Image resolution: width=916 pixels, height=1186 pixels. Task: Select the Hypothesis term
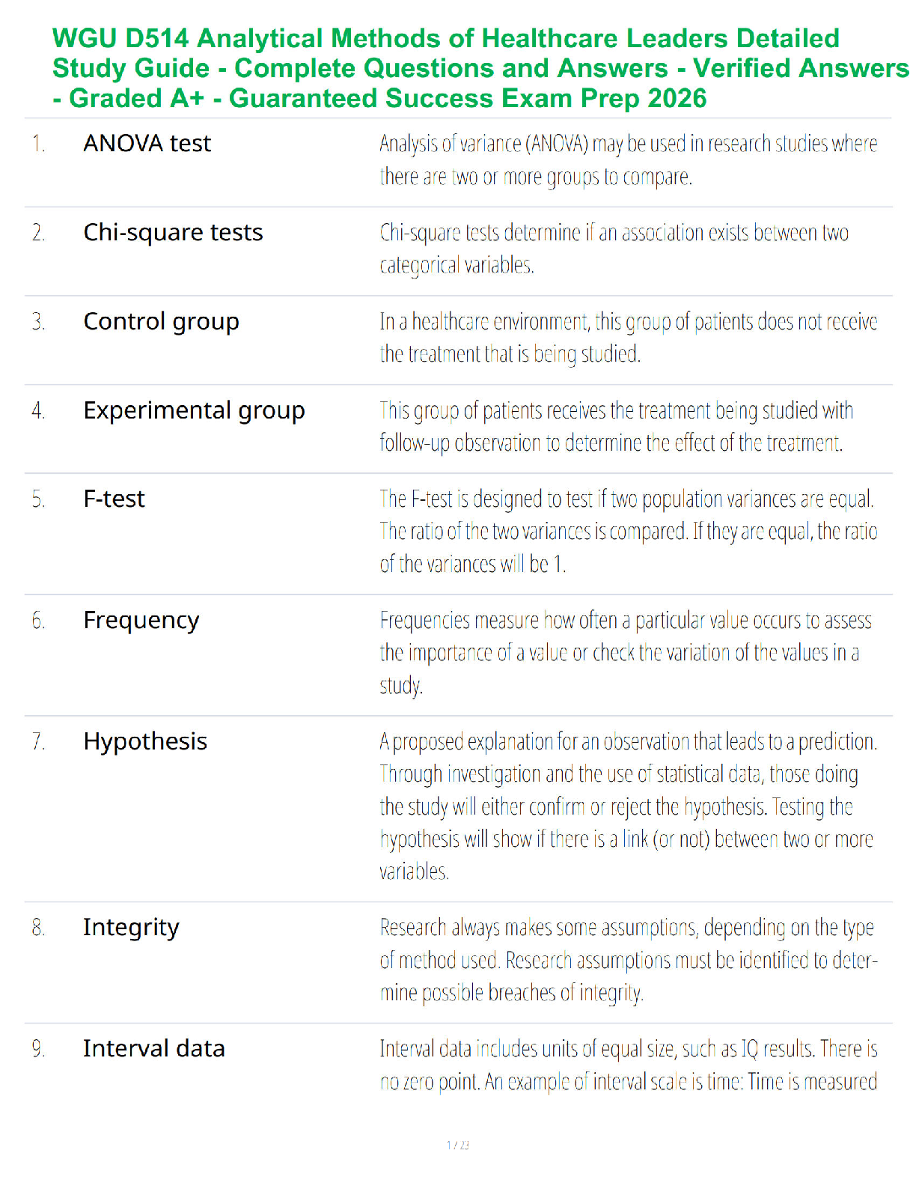tap(145, 742)
